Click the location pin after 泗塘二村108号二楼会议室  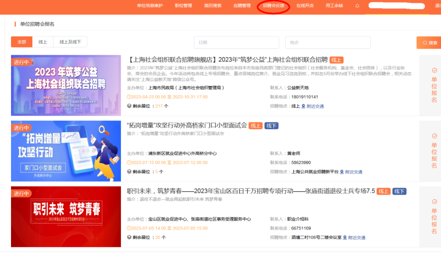(345, 237)
